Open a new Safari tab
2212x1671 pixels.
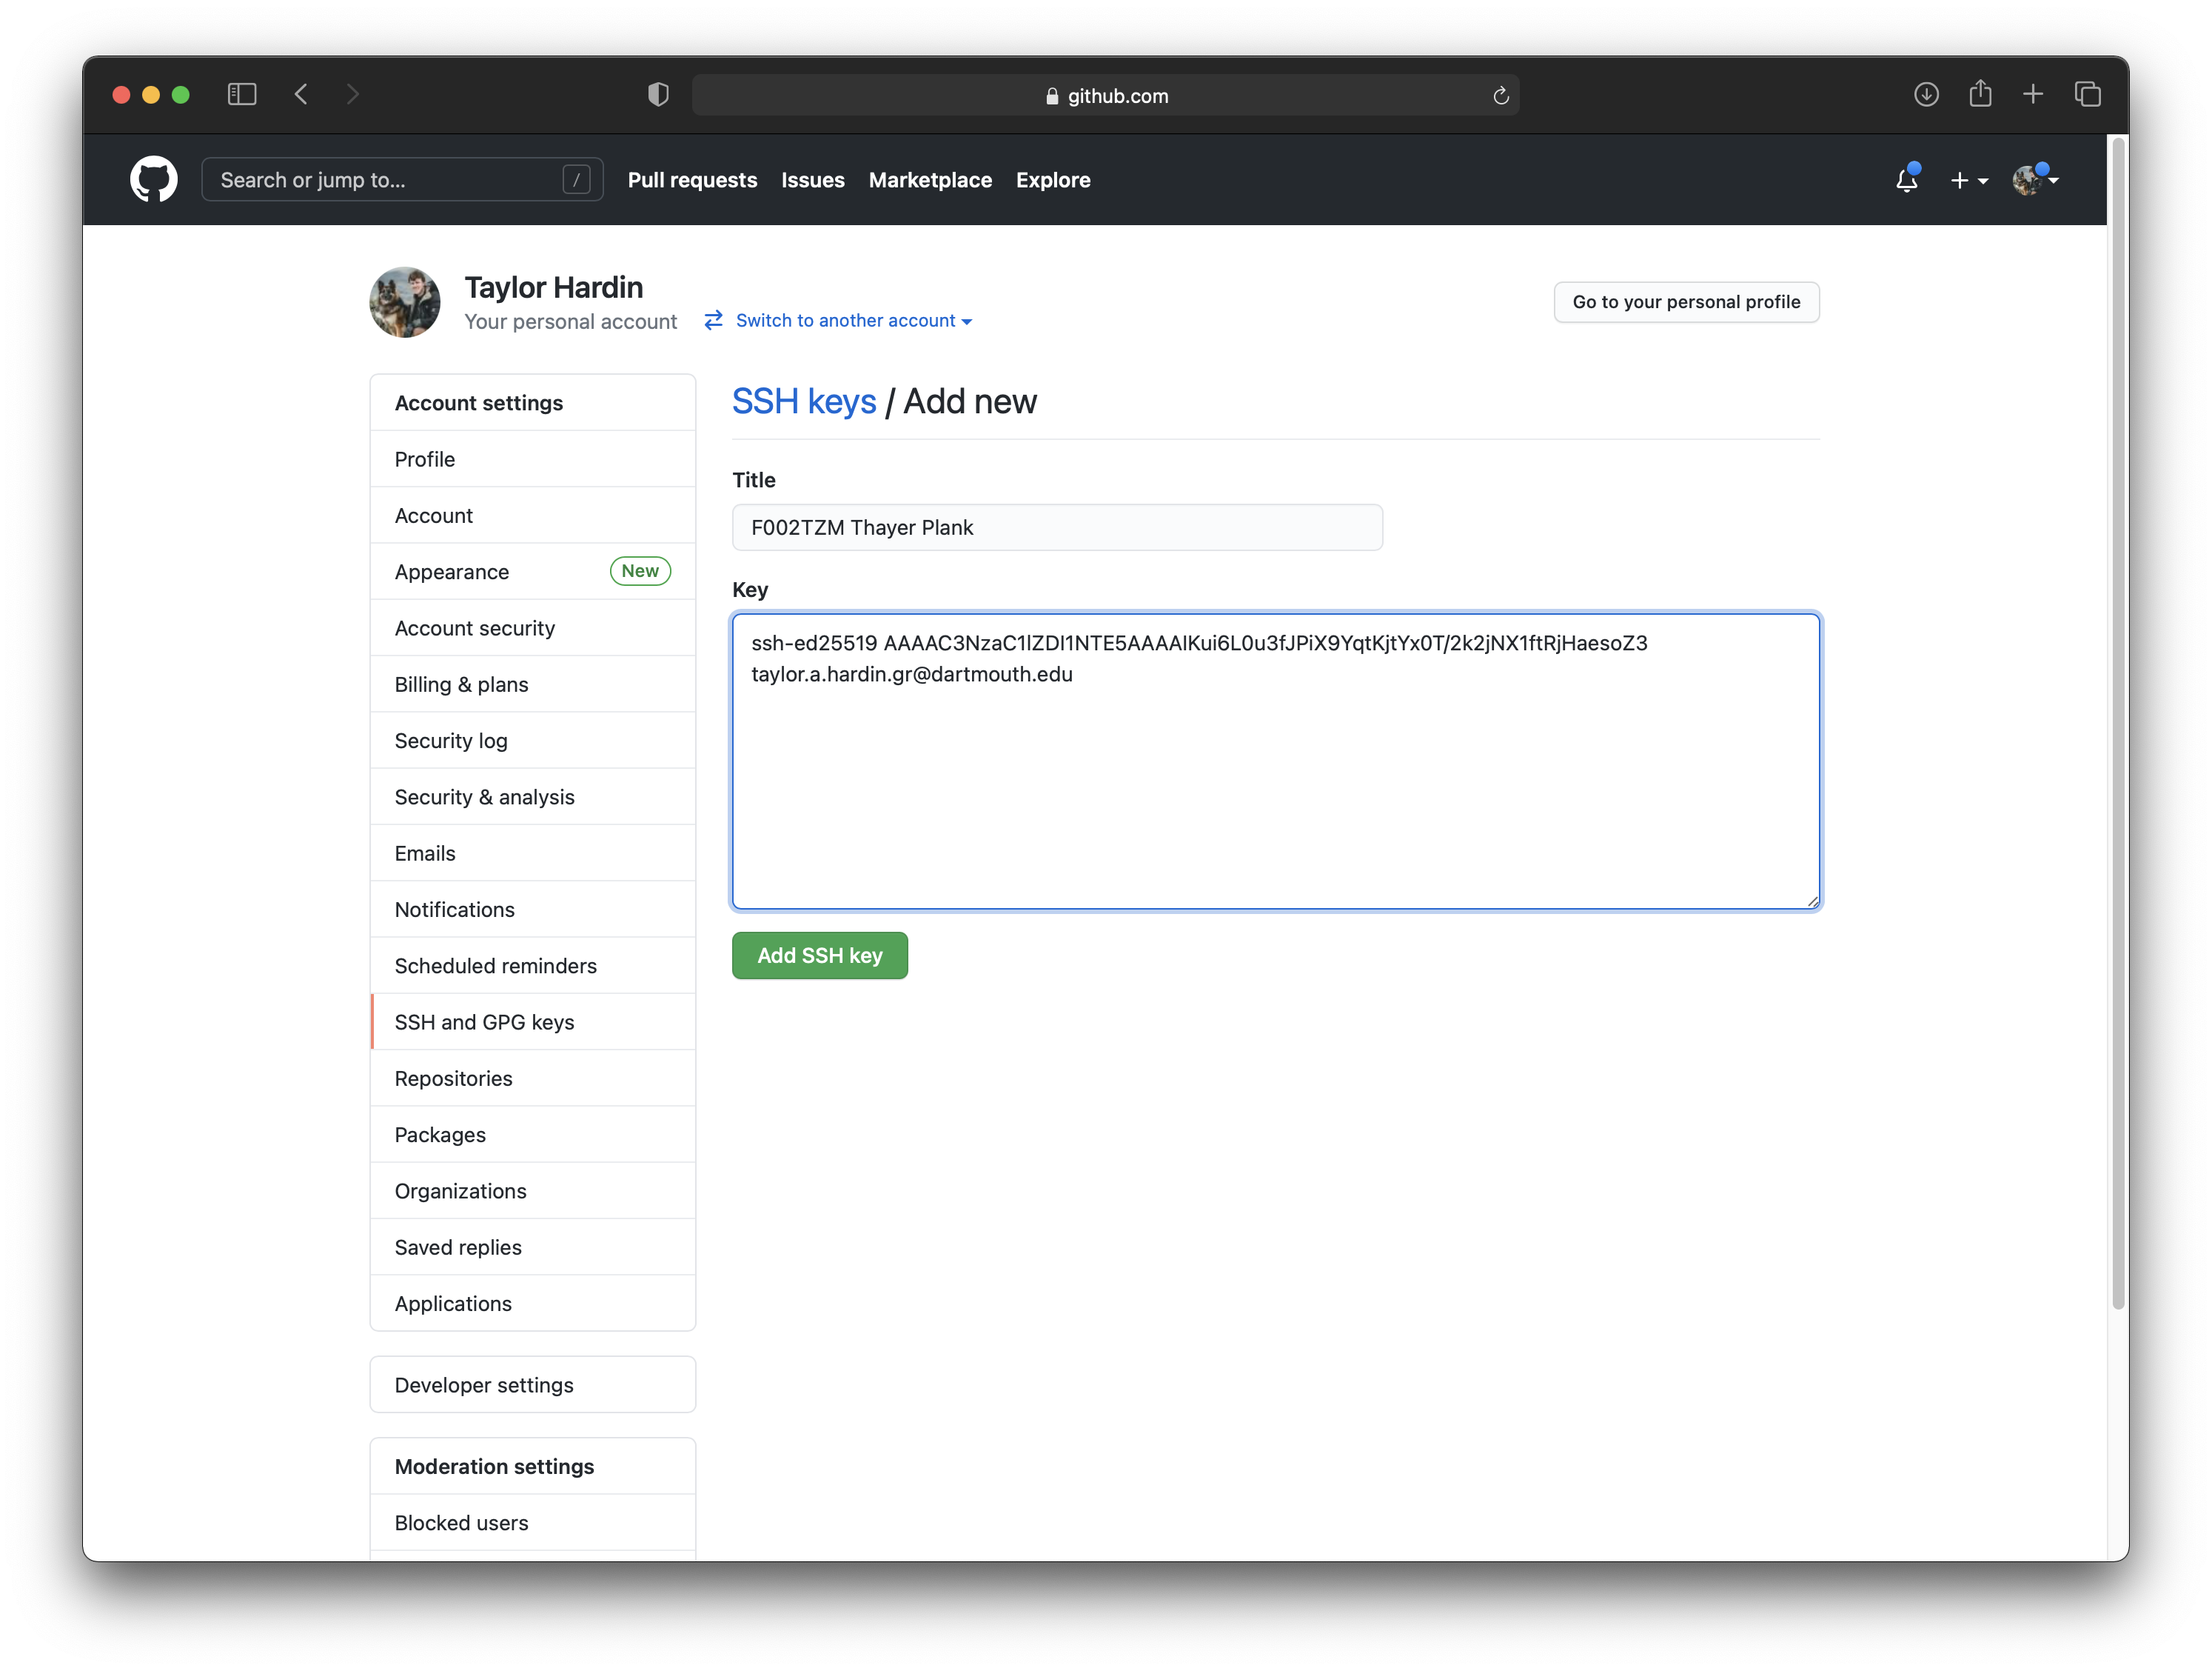2033,94
